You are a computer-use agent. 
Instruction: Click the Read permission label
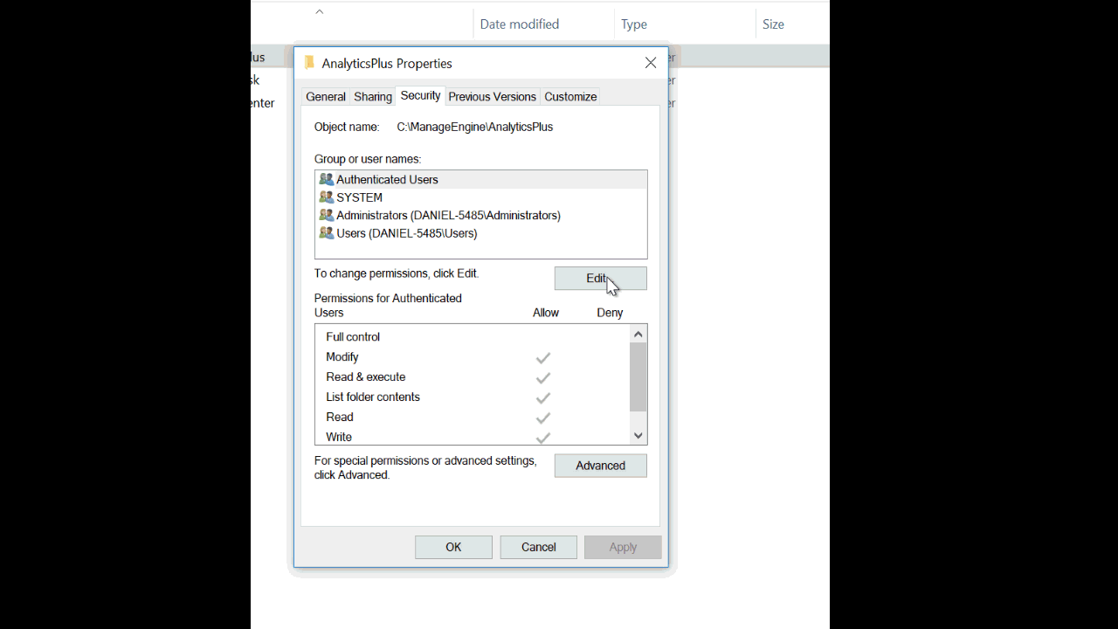340,418
